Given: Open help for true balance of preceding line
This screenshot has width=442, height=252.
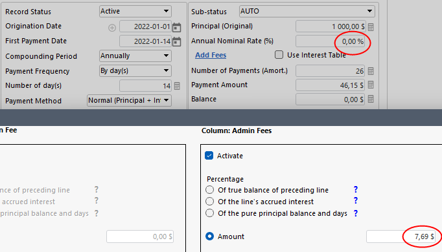Looking at the screenshot, I should (355, 189).
